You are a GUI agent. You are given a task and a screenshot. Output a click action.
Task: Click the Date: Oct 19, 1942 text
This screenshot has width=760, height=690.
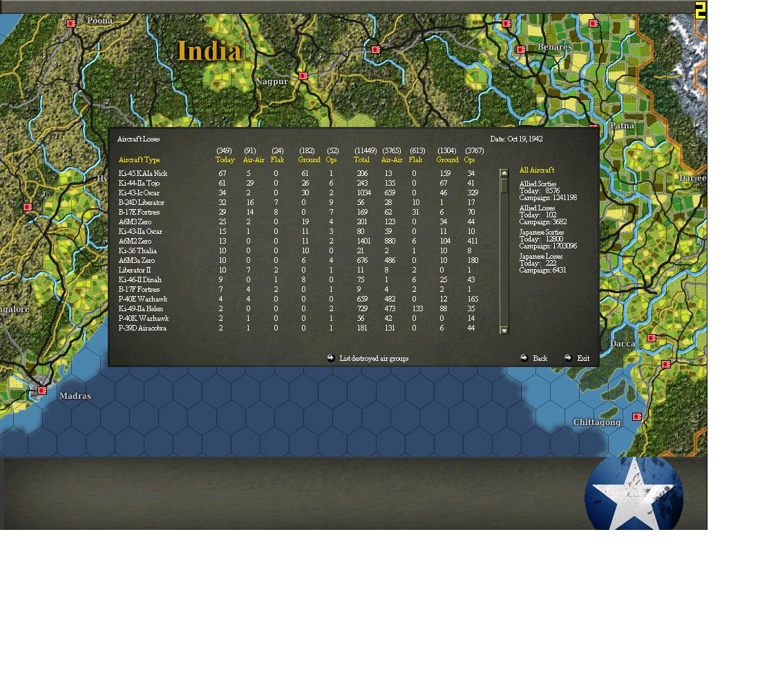[516, 139]
